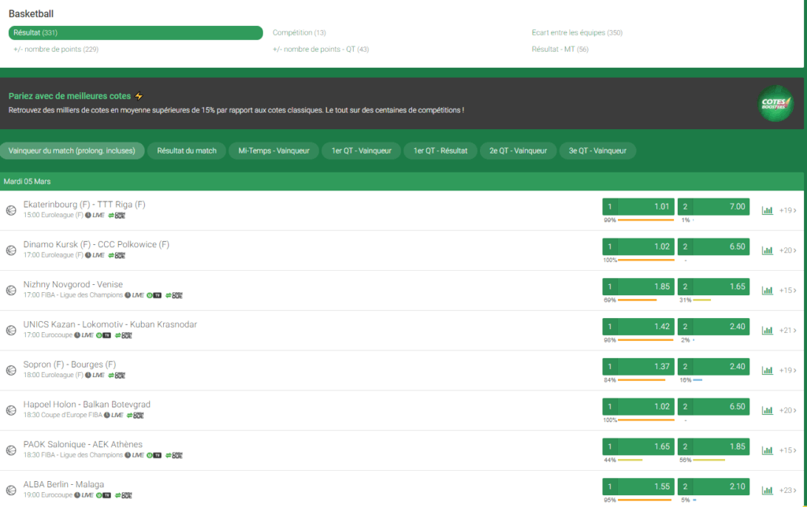The height and width of the screenshot is (507, 807).
Task: Bet on TTT Riga at odds 7.00
Action: tap(713, 207)
